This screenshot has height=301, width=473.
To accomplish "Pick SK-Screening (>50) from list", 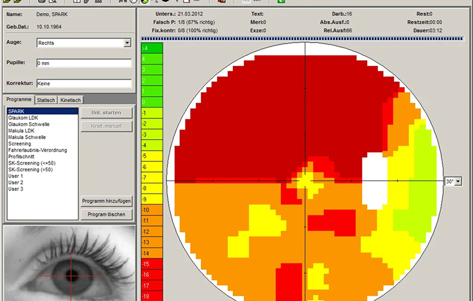I will point(30,170).
